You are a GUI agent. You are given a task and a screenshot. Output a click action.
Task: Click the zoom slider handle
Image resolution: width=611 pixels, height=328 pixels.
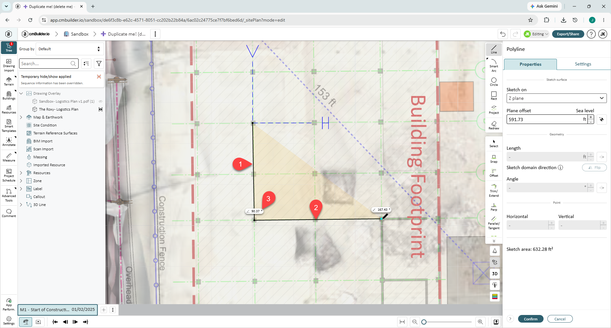tap(424, 322)
